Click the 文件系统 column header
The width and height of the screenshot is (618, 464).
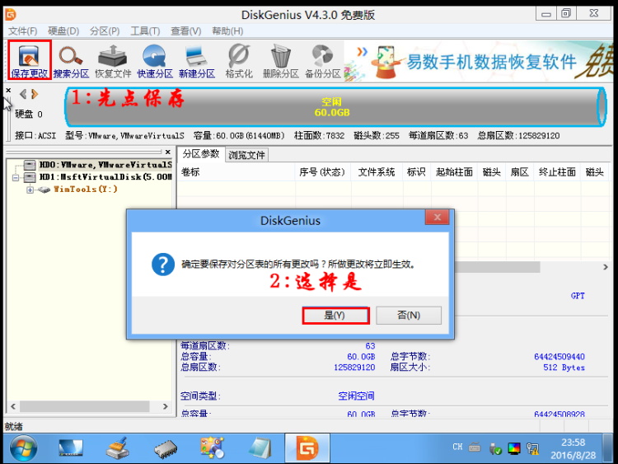point(377,172)
